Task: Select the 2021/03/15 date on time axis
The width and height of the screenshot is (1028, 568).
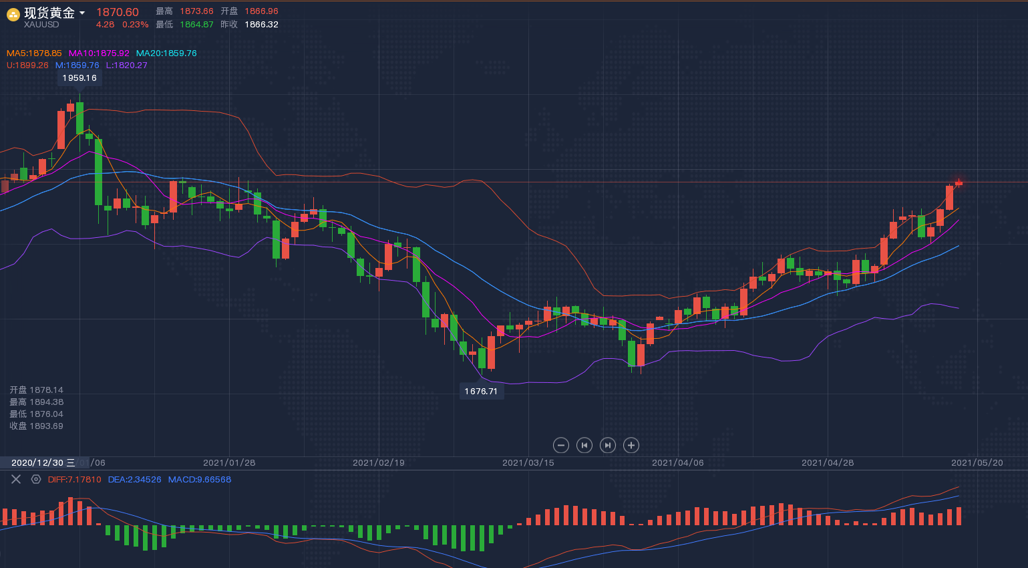Action: pyautogui.click(x=528, y=462)
